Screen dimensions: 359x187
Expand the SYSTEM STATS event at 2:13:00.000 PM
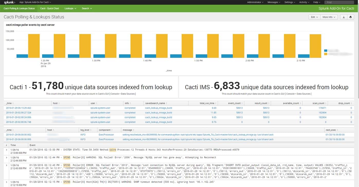pyautogui.click(x=7, y=149)
